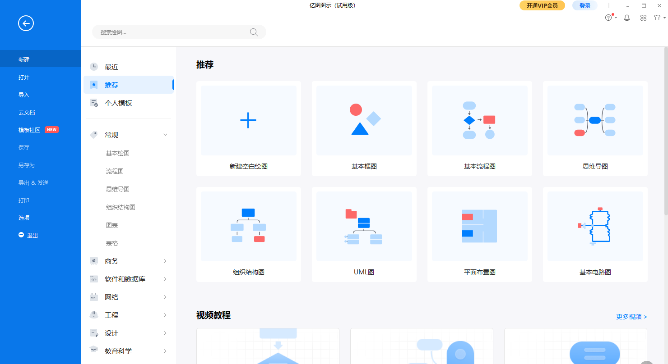
Task: Click the 个人模板 sidebar icon
Action: pos(94,103)
